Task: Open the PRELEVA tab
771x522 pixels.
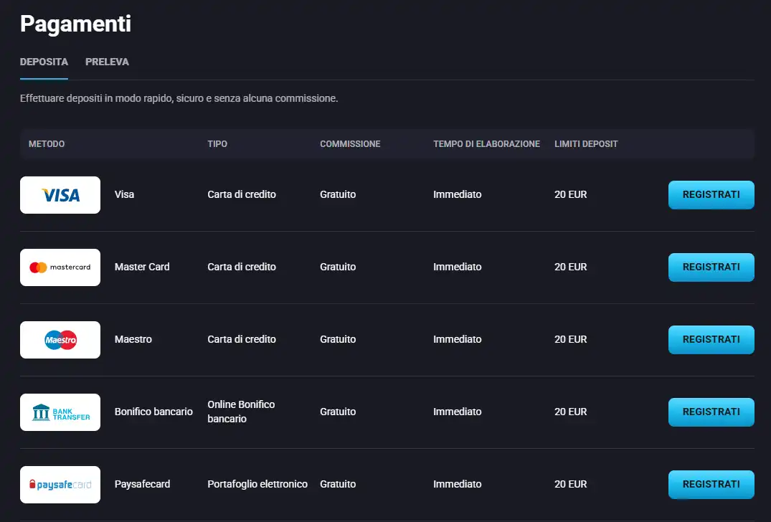Action: 107,62
